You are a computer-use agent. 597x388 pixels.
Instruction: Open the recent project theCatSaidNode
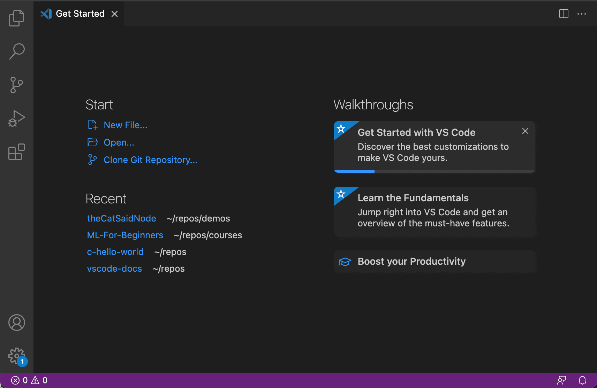(x=121, y=218)
